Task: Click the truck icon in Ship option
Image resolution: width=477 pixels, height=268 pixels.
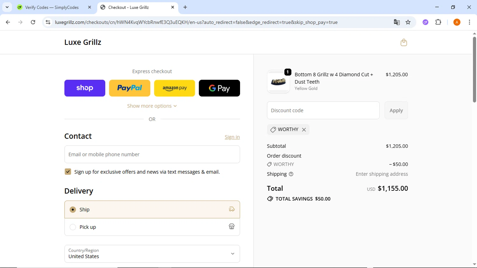Action: click(232, 209)
